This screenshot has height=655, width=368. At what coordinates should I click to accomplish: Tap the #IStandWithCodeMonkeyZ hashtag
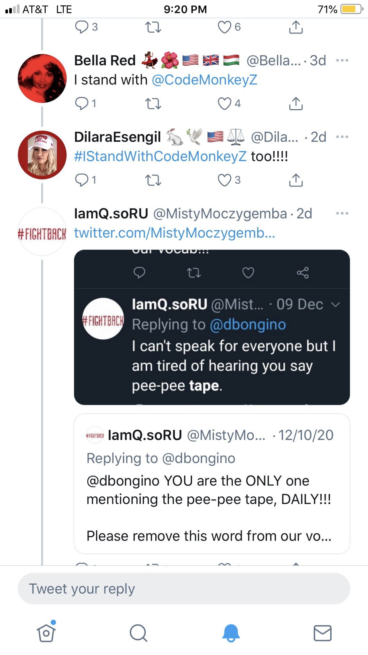[160, 156]
